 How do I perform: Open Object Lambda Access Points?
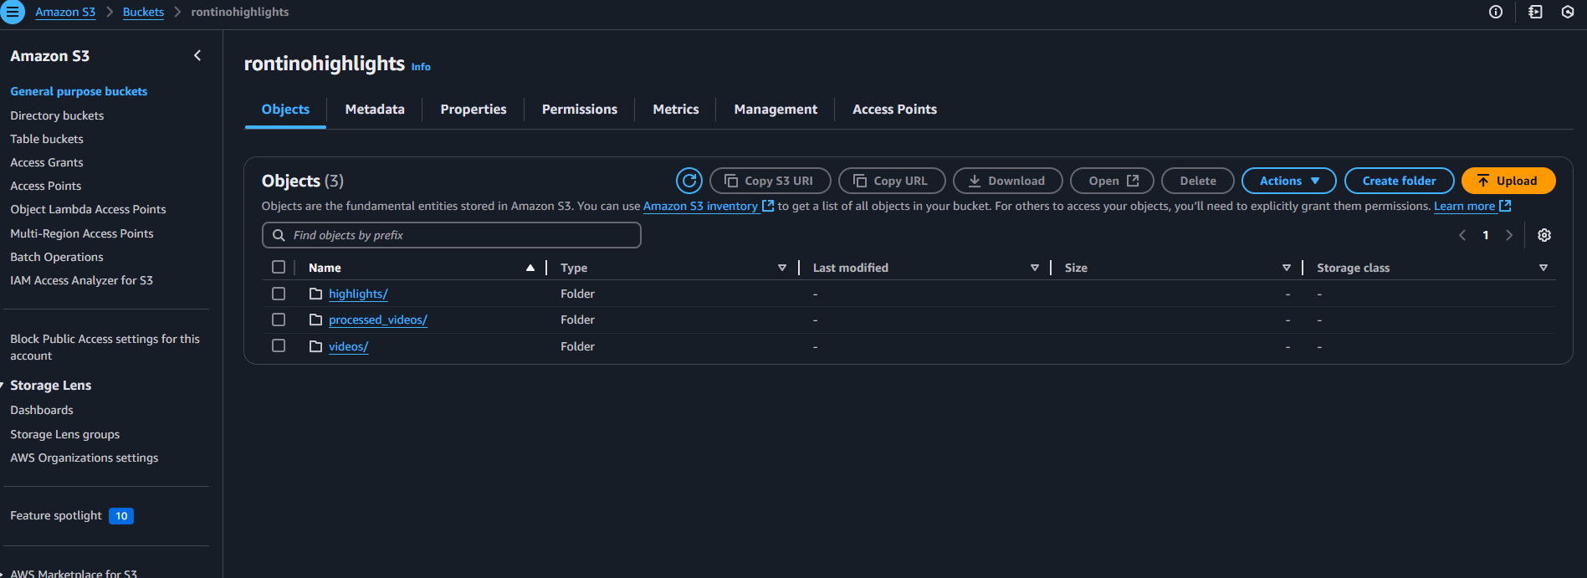tap(88, 209)
